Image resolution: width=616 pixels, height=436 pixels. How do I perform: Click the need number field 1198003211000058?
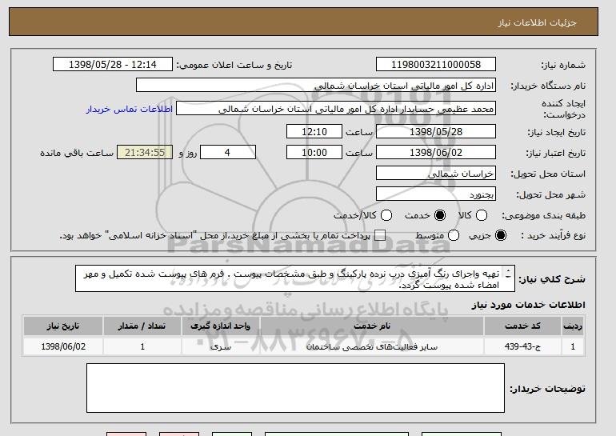[x=436, y=65]
